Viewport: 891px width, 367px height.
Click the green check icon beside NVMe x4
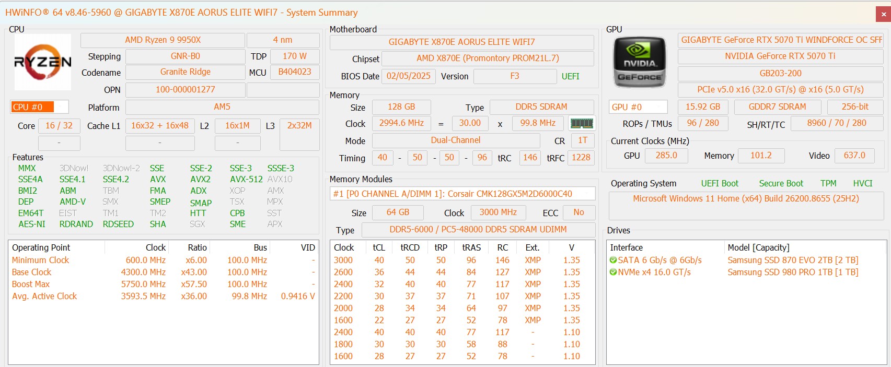pos(613,272)
